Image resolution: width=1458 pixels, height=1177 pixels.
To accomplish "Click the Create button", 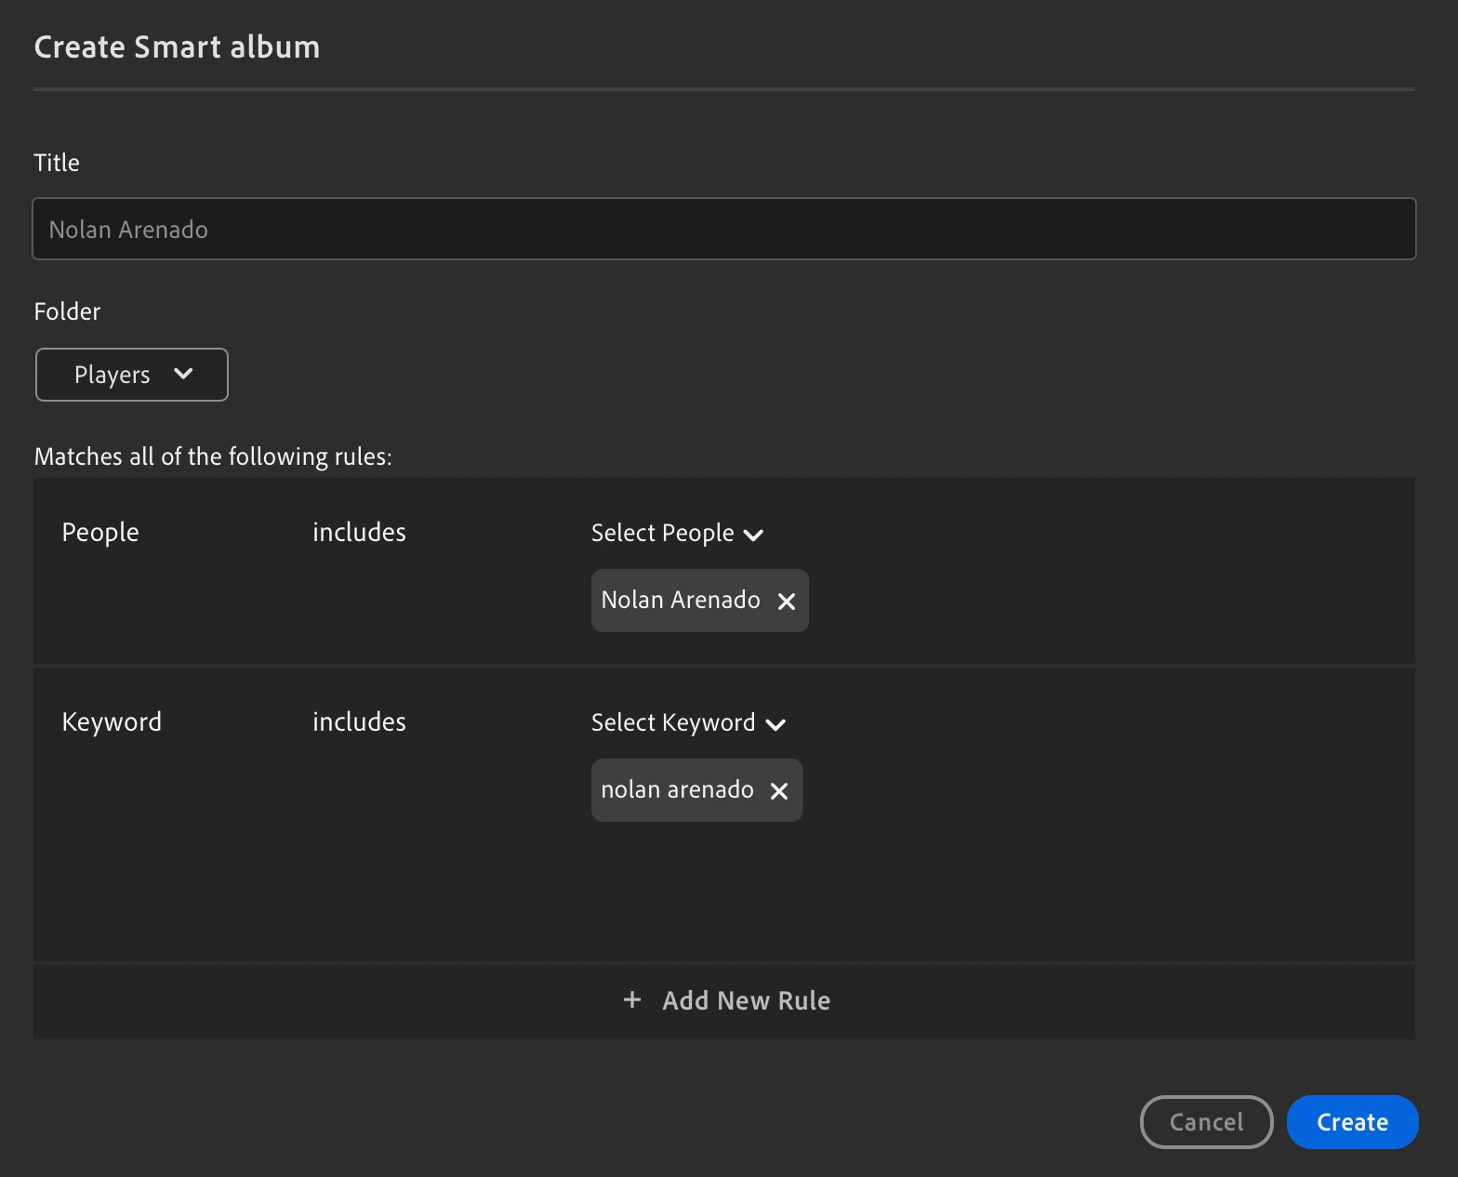I will pyautogui.click(x=1352, y=1122).
